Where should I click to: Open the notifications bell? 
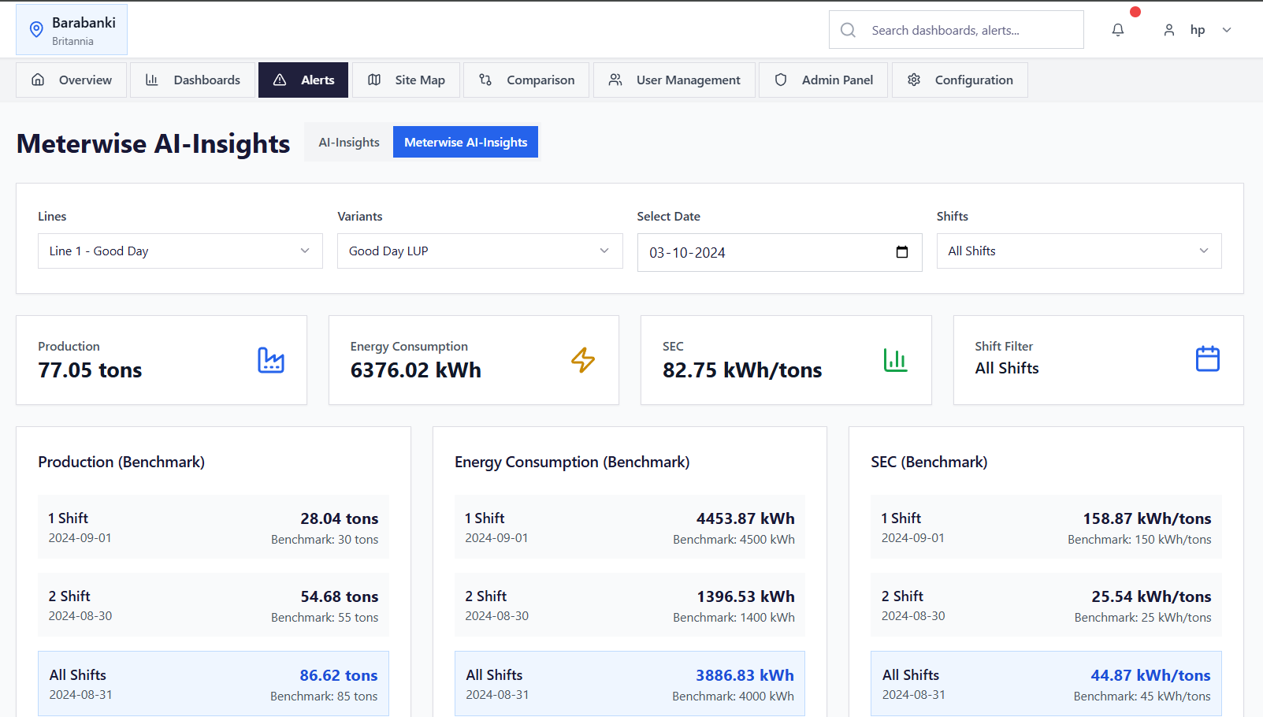pos(1118,30)
